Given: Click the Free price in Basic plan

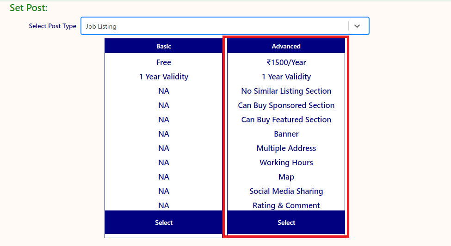Looking at the screenshot, I should [x=164, y=62].
